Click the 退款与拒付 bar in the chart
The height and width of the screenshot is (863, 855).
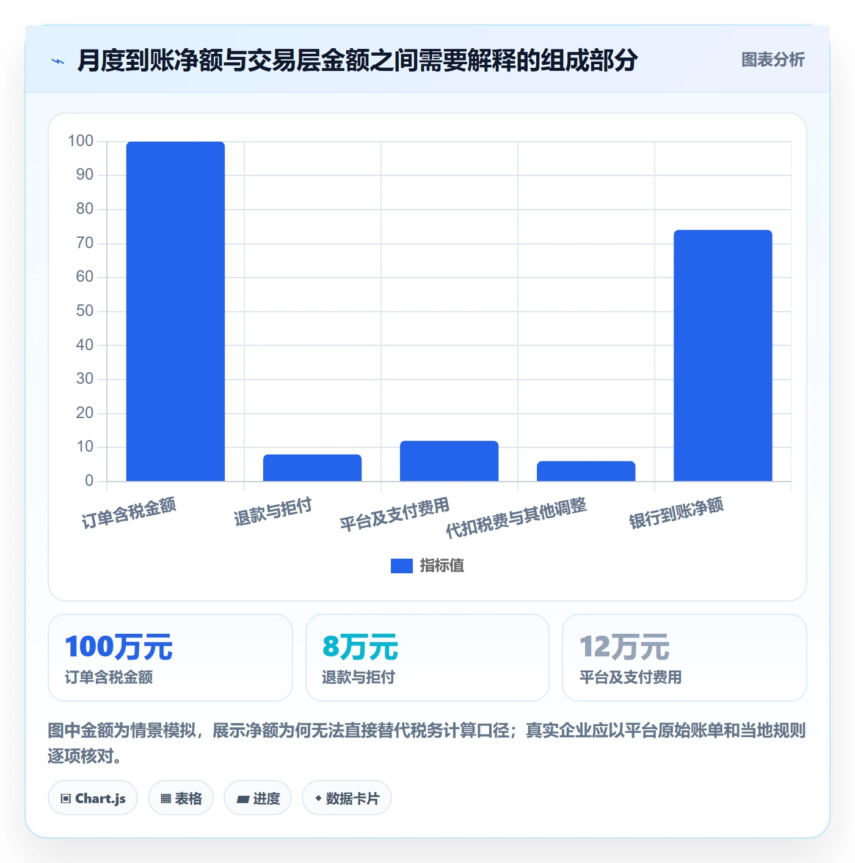coord(312,468)
